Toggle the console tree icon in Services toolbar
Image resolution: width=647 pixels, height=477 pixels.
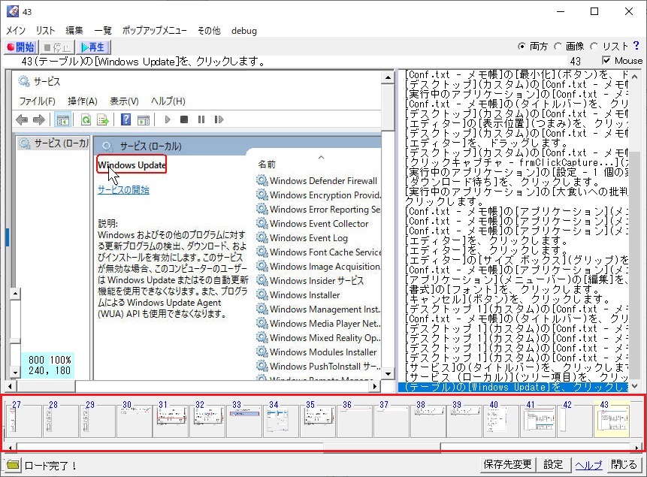(x=62, y=119)
